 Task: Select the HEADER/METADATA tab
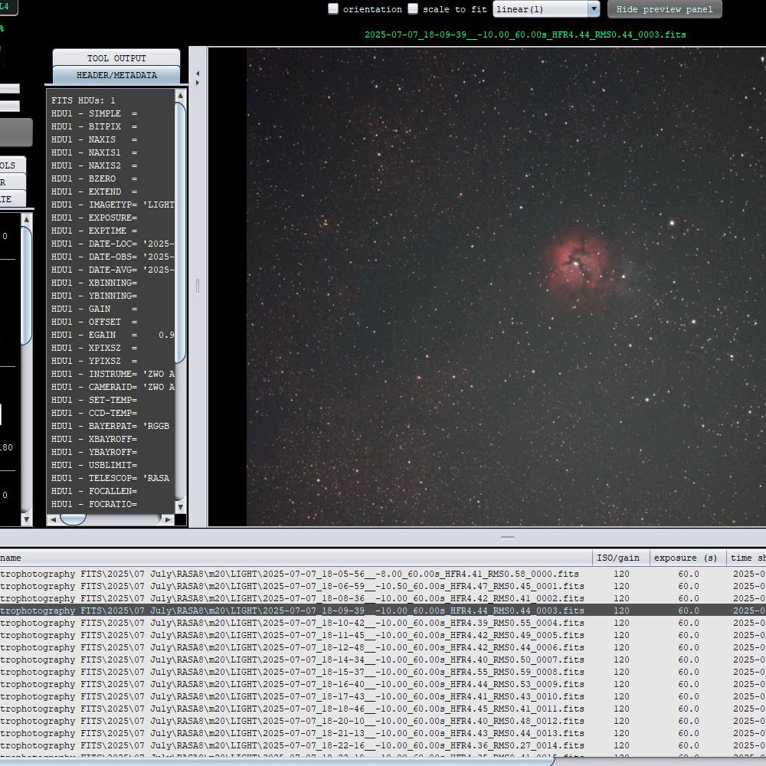pos(116,75)
